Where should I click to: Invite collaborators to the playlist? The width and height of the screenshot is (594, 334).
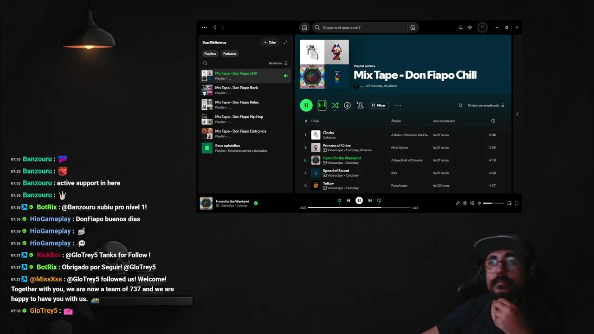[x=360, y=105]
